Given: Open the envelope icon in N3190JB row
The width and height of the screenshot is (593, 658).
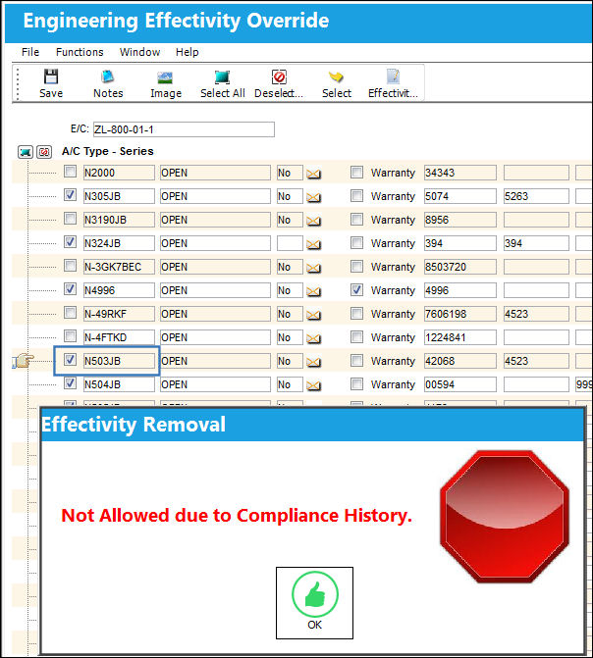Looking at the screenshot, I should 313,221.
